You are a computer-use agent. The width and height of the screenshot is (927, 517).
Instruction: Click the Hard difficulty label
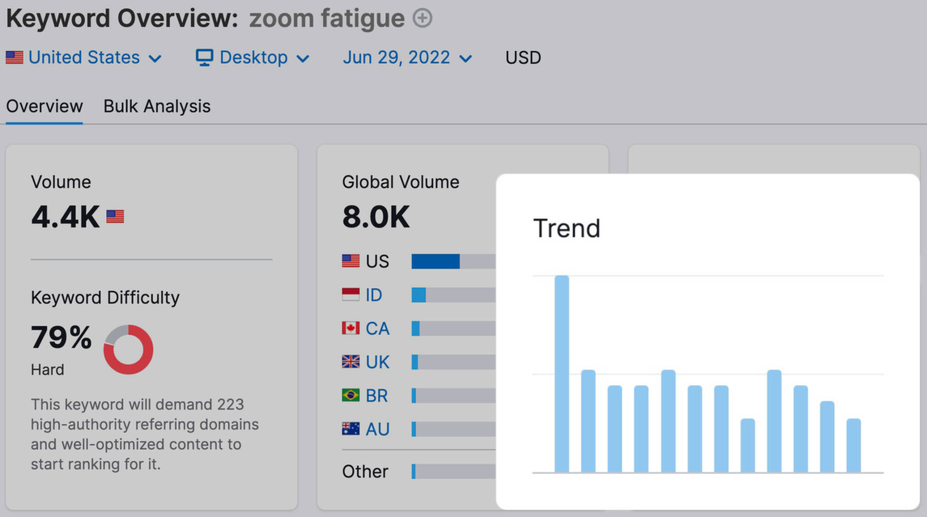(47, 370)
